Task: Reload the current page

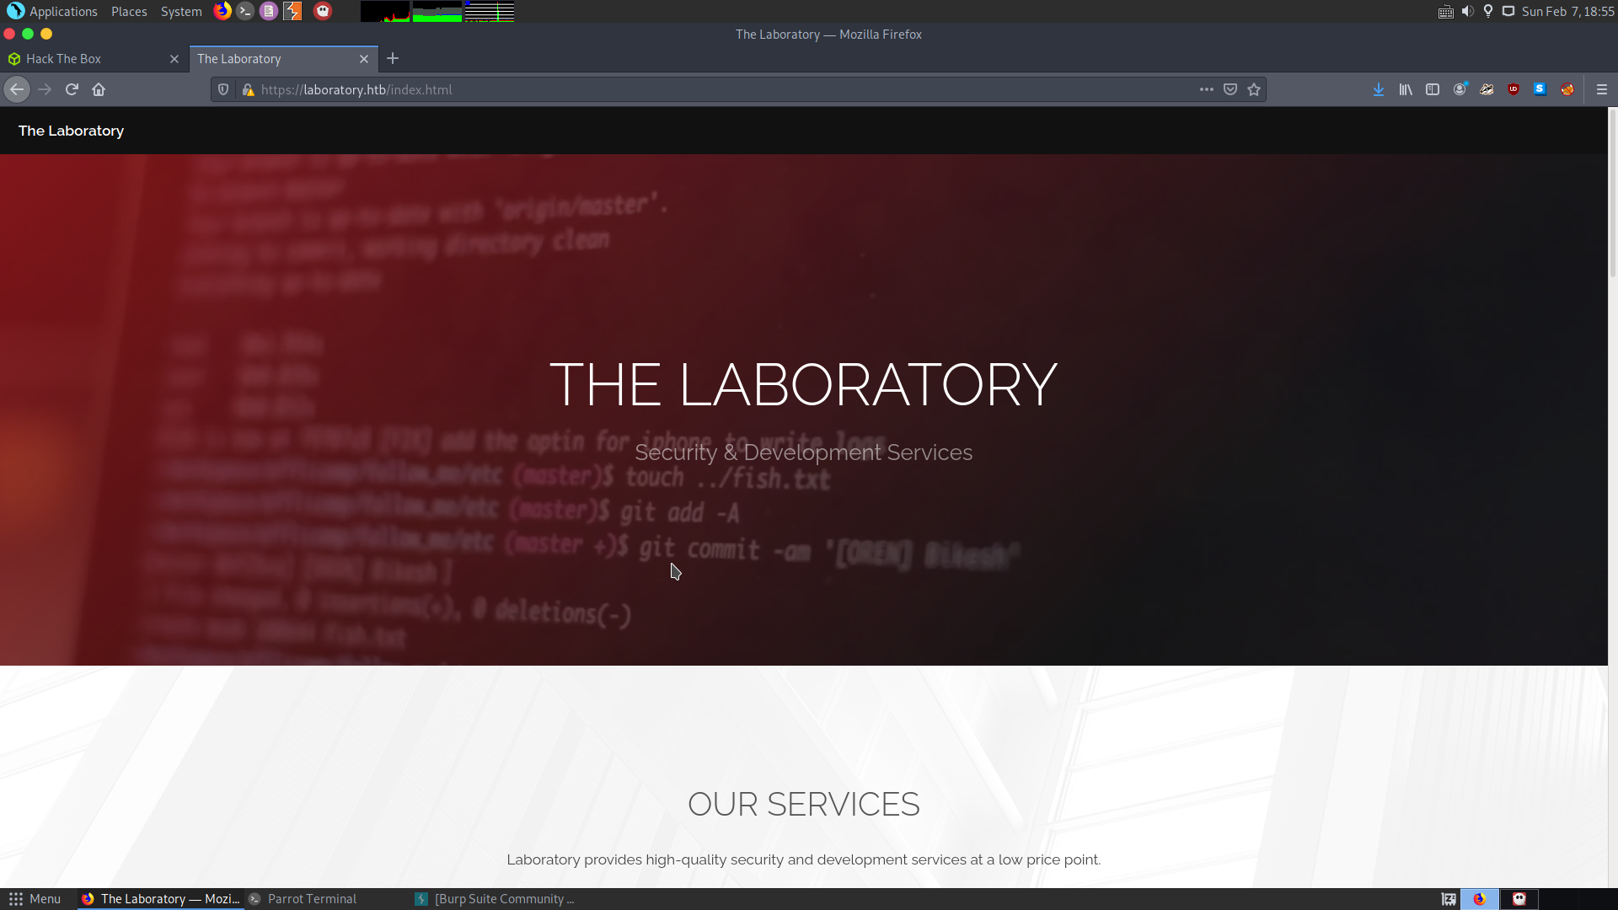Action: [x=72, y=89]
